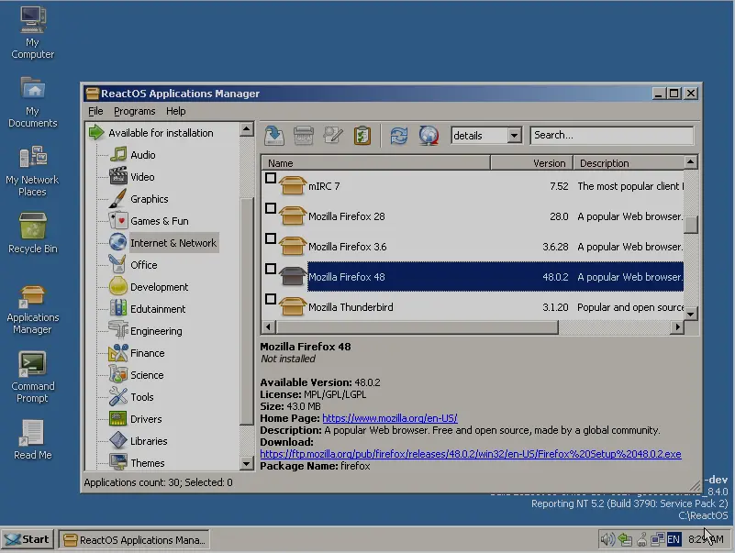Select the Audio category icon
Viewport: 735px width, 553px height.
tap(118, 154)
